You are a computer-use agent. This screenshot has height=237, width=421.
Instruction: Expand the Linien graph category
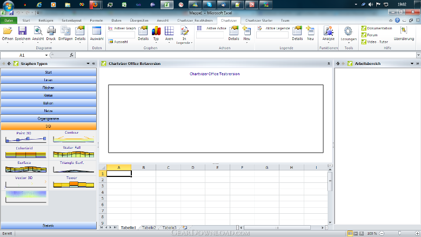pos(48,80)
